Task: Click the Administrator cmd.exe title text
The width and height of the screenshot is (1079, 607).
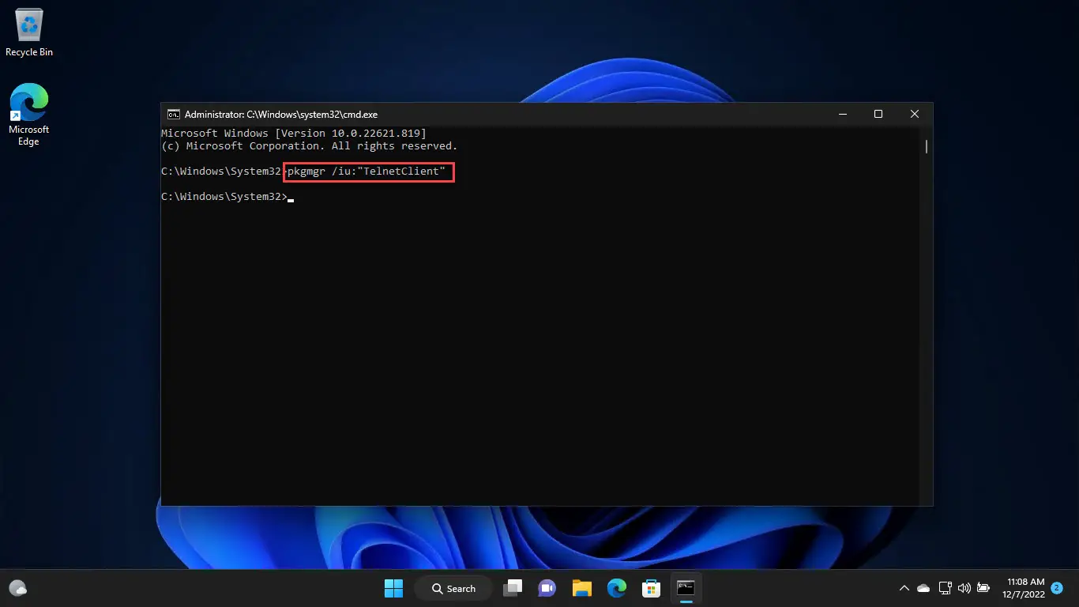Action: 281,115
